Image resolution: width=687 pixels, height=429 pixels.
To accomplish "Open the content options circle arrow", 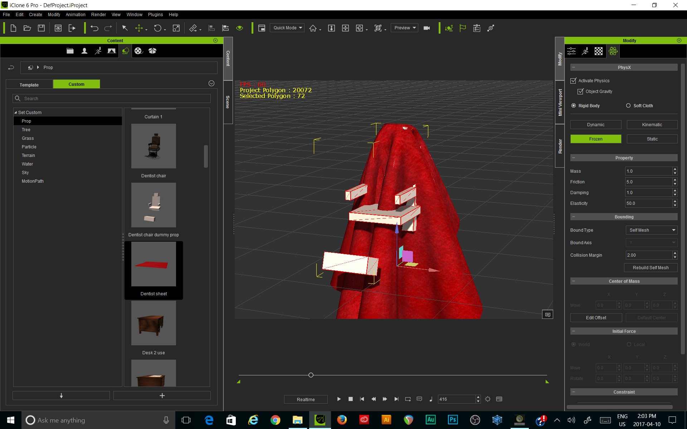I will [211, 83].
